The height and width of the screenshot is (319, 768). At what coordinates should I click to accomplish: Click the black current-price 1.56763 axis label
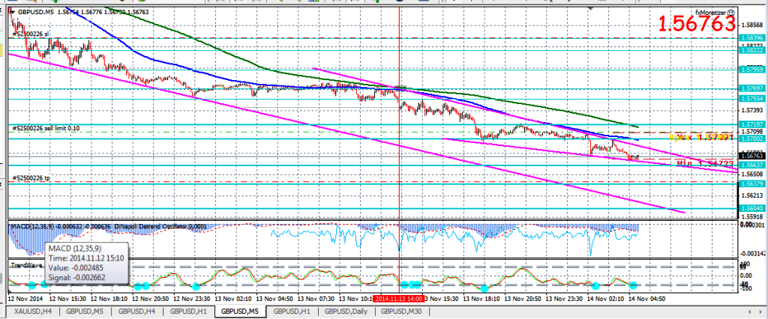point(751,156)
